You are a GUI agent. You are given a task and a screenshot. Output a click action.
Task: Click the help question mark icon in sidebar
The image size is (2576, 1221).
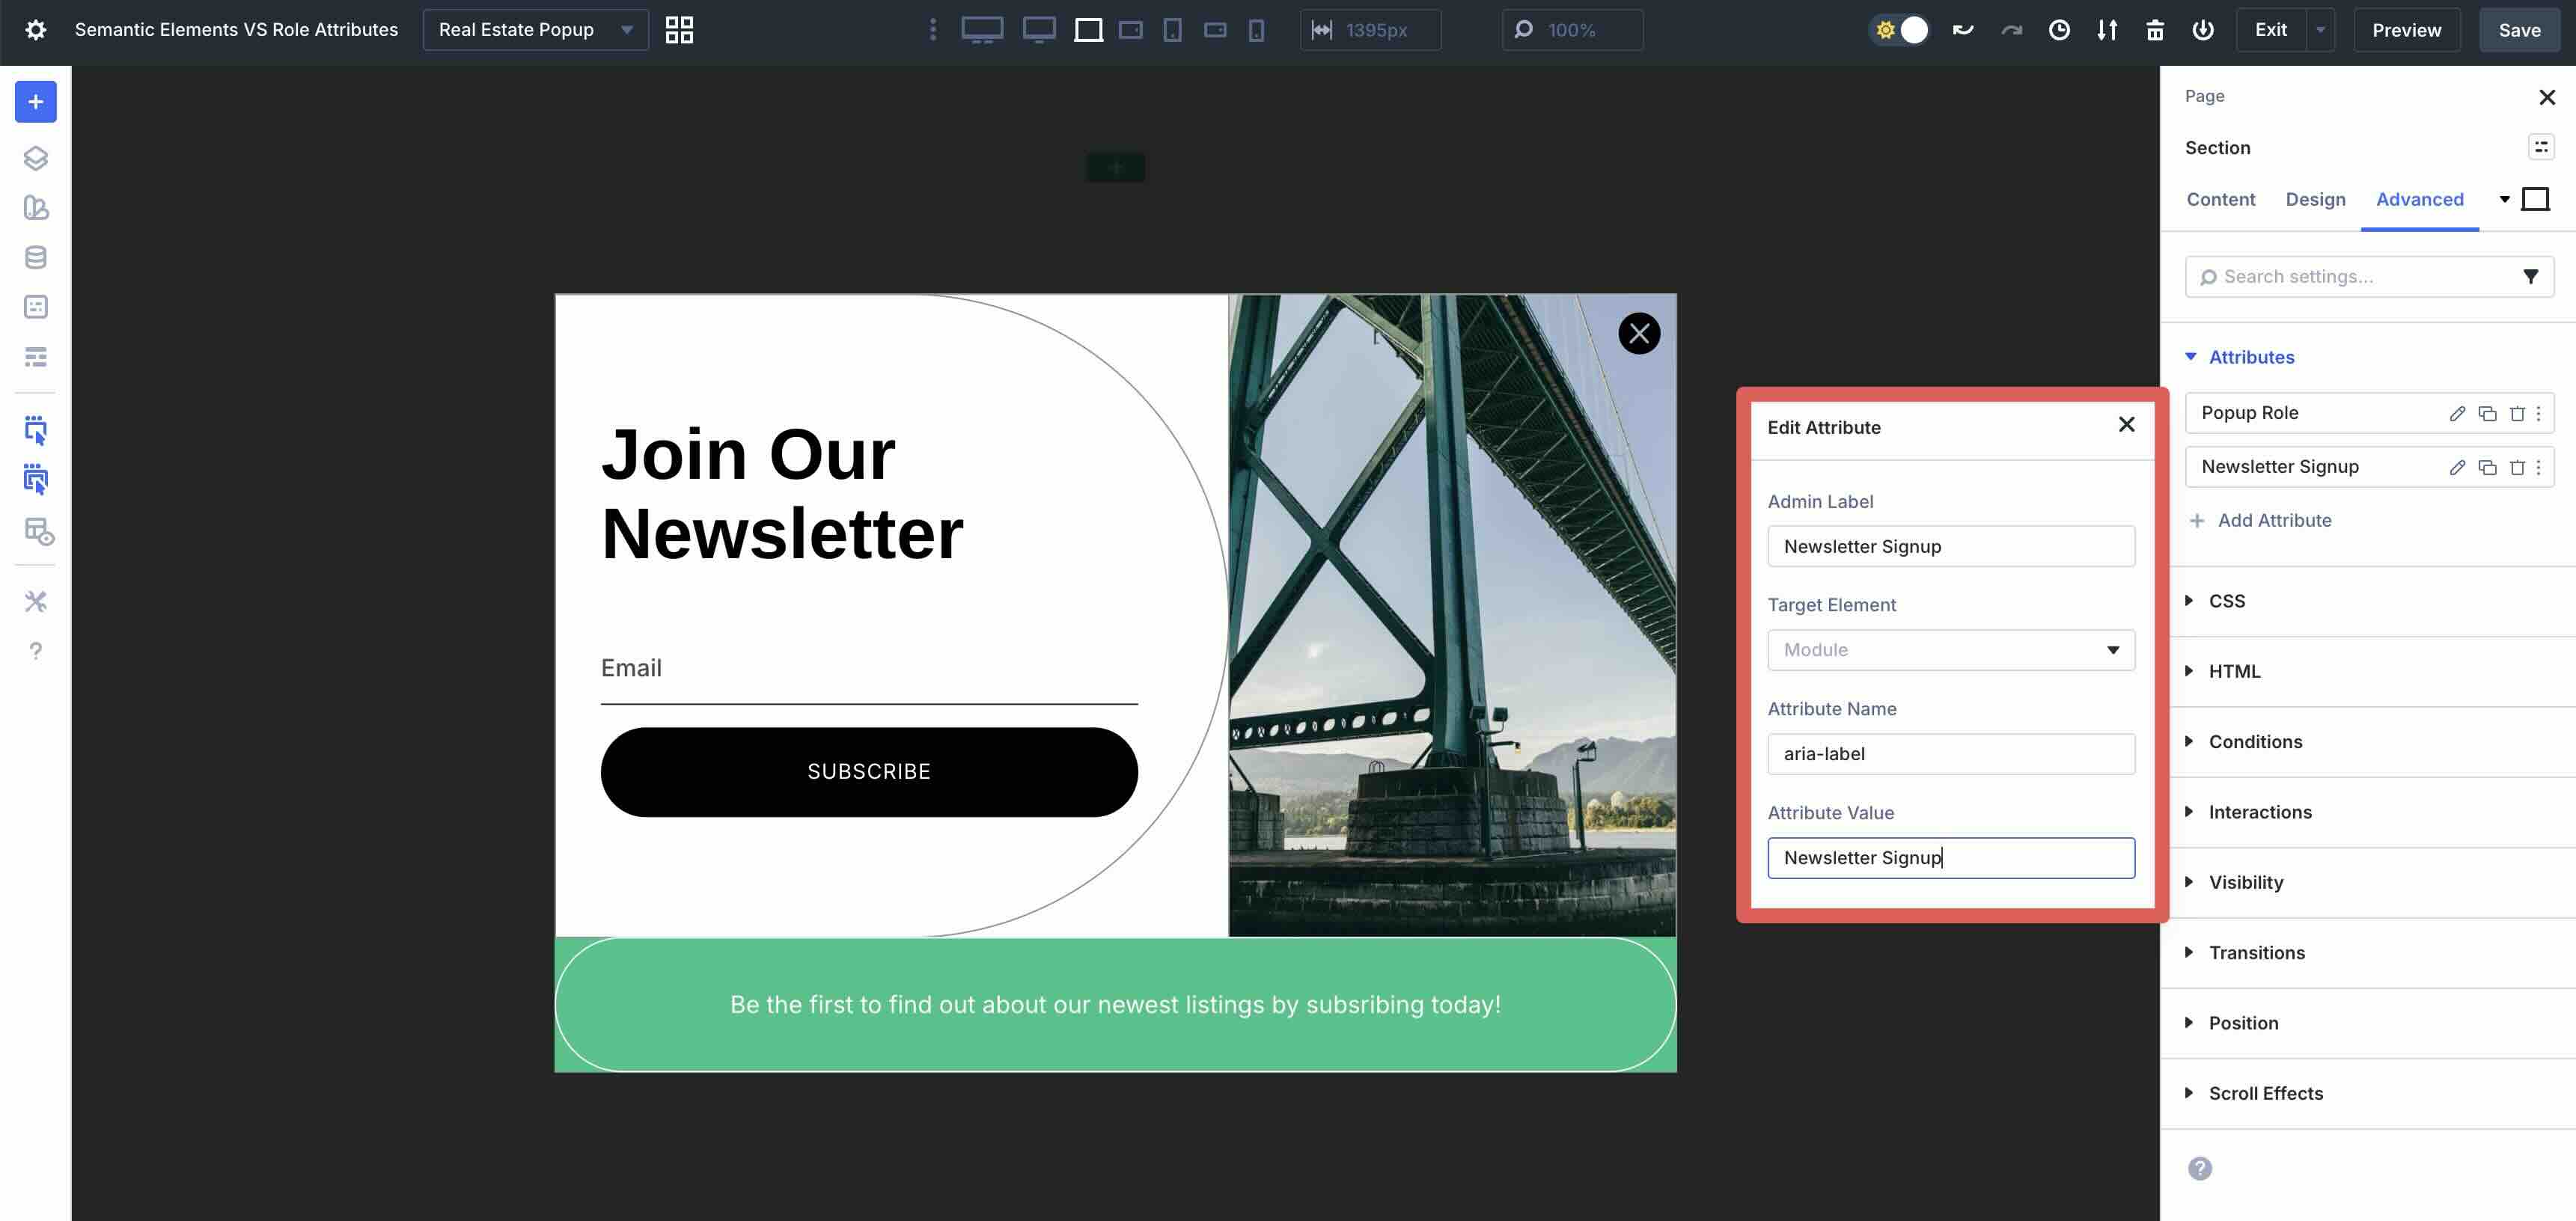pyautogui.click(x=36, y=651)
